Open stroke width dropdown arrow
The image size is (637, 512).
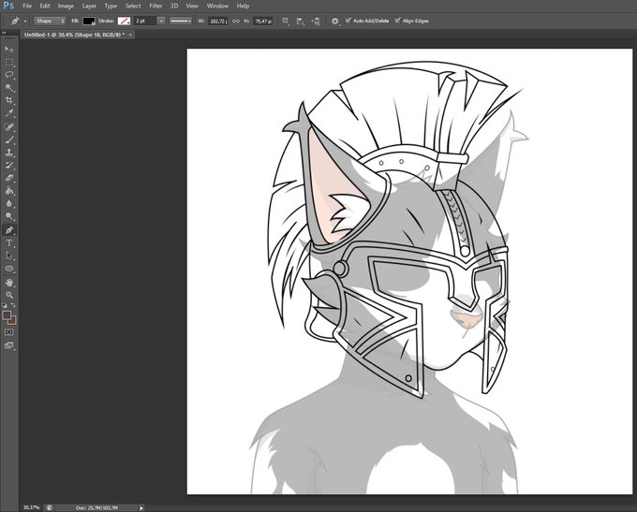161,21
